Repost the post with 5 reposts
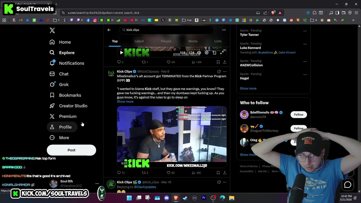This screenshot has height=203, width=361. [145, 173]
